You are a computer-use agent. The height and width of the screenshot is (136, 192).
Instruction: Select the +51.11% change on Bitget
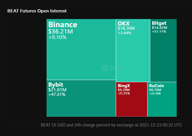159,32
